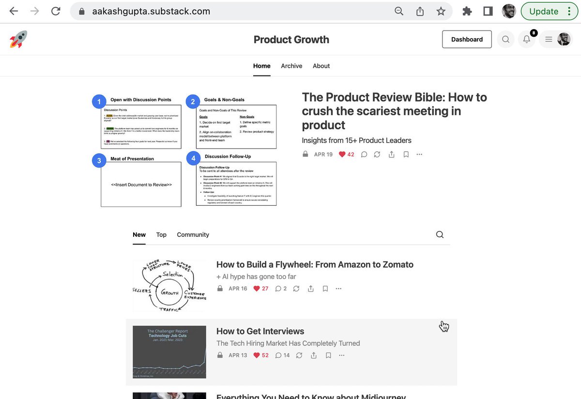
Task: Click the share page icon in address bar
Action: [x=420, y=11]
